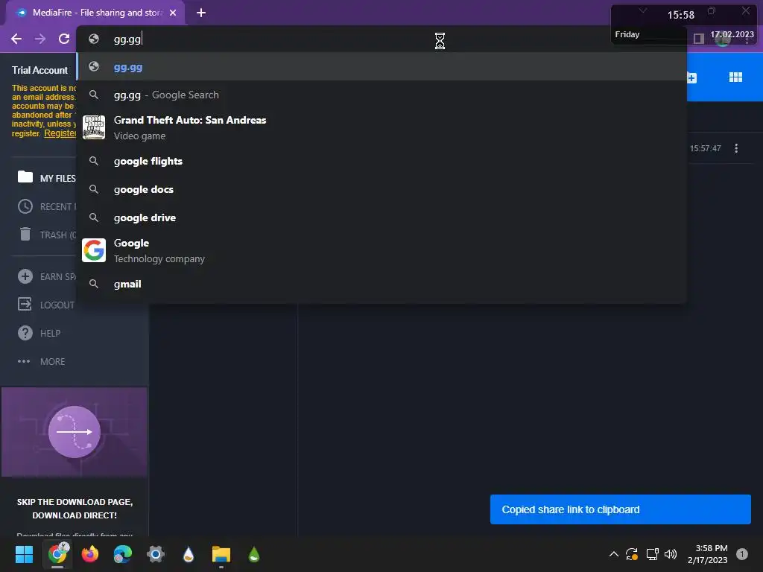Viewport: 763px width, 572px height.
Task: Open the green droplet app in taskbar
Action: point(254,554)
